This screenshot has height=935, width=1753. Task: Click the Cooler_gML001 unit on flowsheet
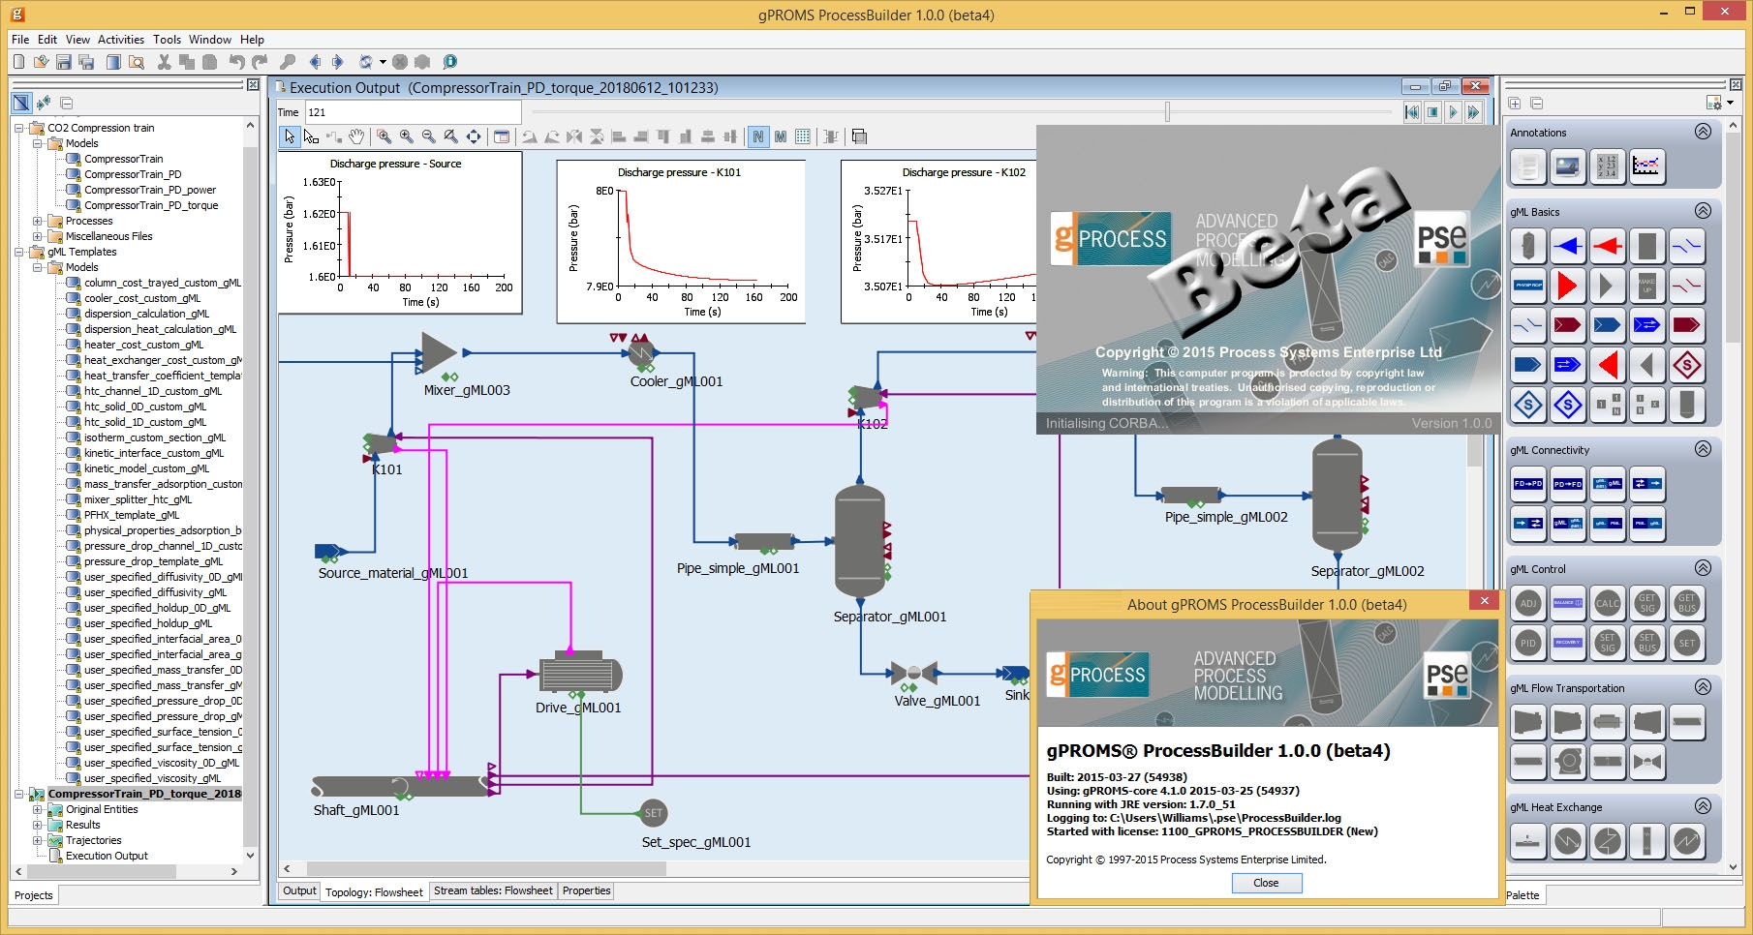[641, 354]
